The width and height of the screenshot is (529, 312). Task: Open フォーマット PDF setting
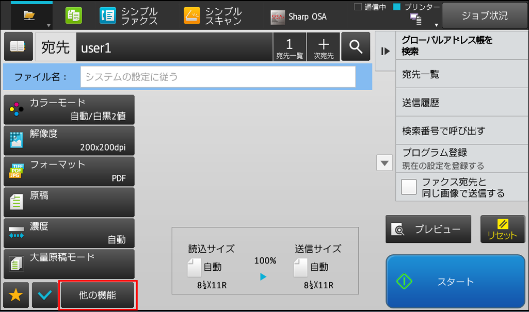coord(69,171)
